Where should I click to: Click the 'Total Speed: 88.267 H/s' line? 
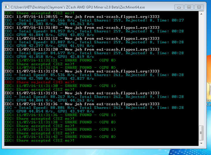click(94, 97)
